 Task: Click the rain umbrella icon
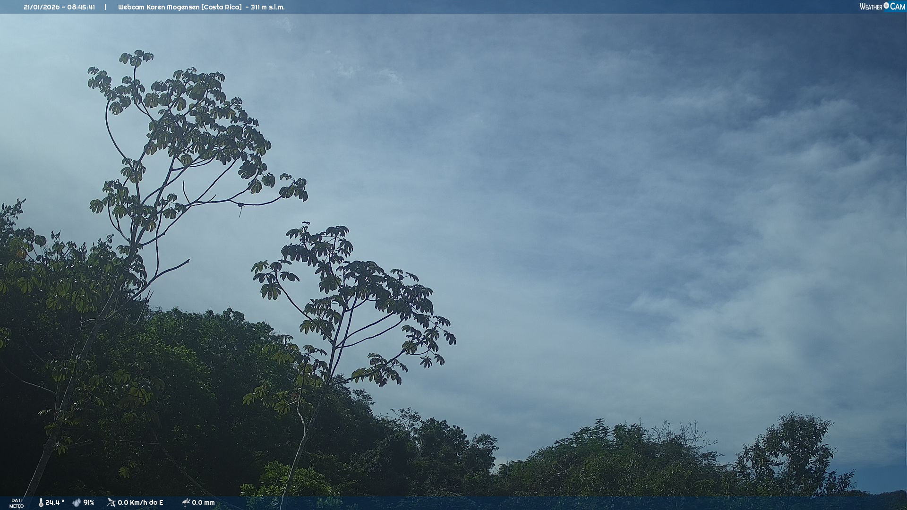[186, 502]
